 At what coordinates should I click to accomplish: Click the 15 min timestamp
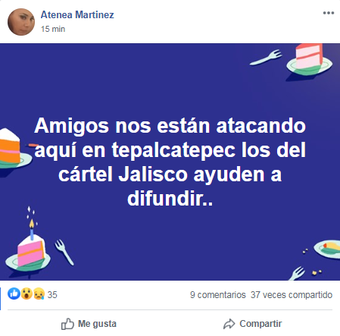pos(53,29)
